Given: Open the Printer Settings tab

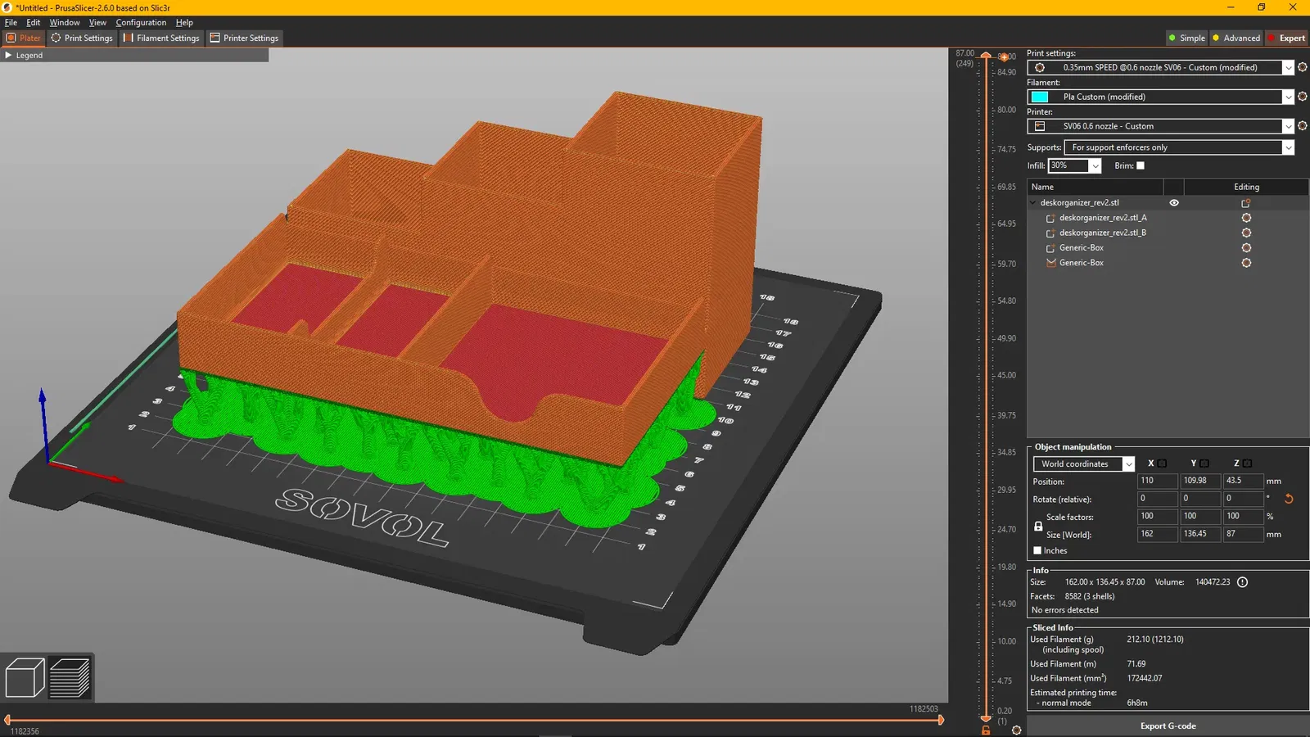Looking at the screenshot, I should coord(244,38).
